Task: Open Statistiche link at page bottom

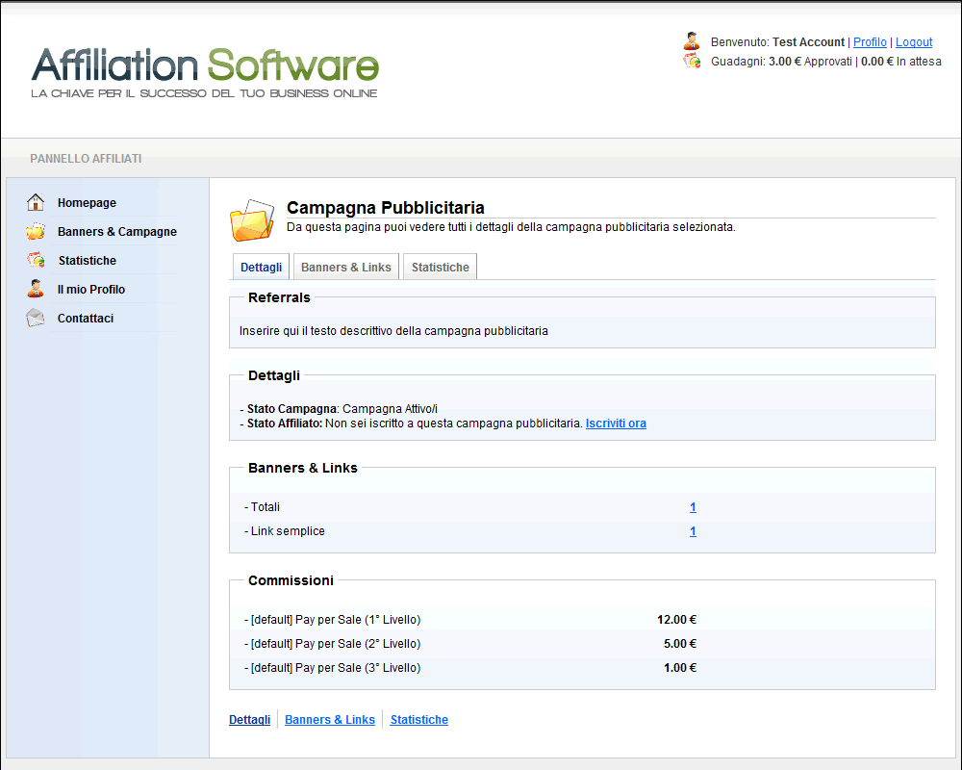Action: tap(418, 720)
